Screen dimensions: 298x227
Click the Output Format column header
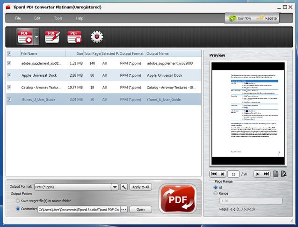[x=132, y=54]
